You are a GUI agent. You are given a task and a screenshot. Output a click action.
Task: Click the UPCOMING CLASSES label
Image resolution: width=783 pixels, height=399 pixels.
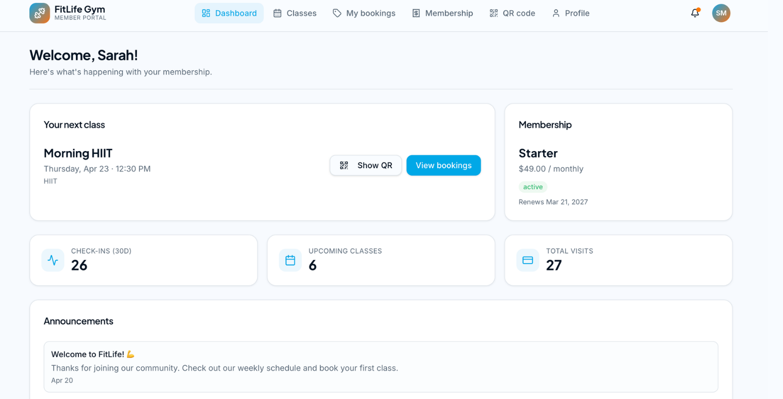(x=345, y=251)
